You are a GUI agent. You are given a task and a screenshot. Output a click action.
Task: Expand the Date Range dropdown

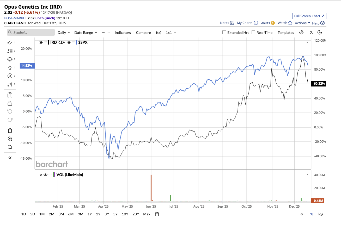click(86, 33)
